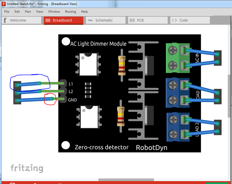
Task: Select the upper optocoupler IC chip
Action: [88, 64]
